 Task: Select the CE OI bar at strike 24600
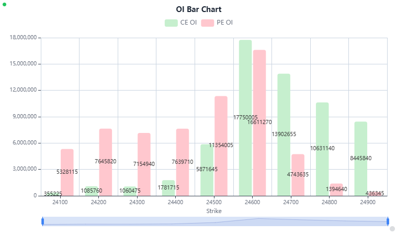pyautogui.click(x=245, y=118)
